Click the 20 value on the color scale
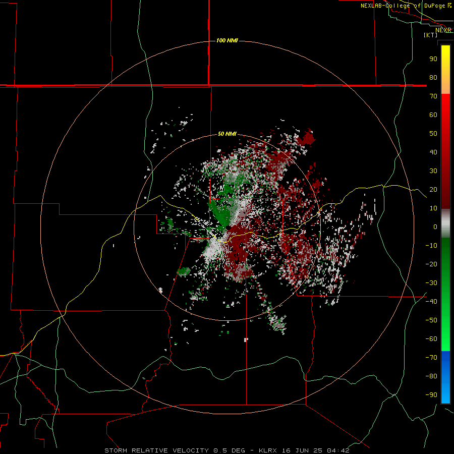Image resolution: width=454 pixels, height=454 pixels. [433, 189]
